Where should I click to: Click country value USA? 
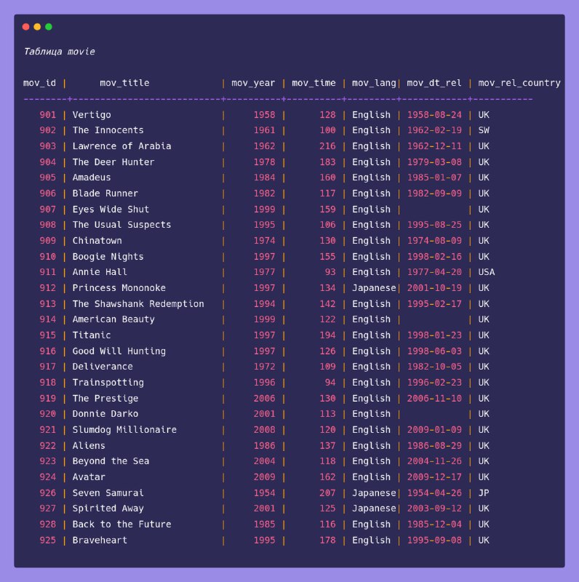487,272
